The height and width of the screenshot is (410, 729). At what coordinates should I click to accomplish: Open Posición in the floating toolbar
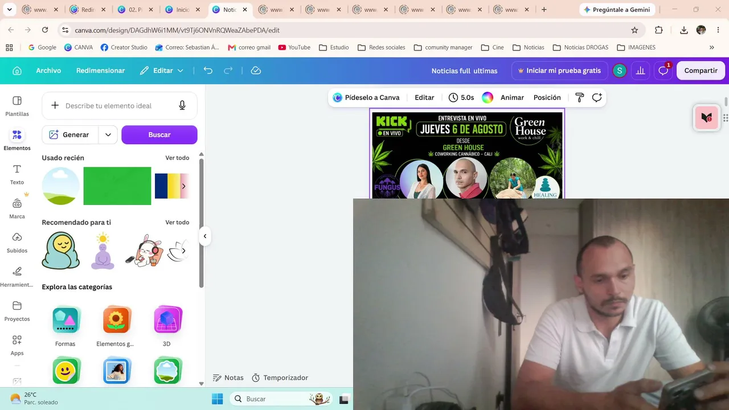click(547, 97)
